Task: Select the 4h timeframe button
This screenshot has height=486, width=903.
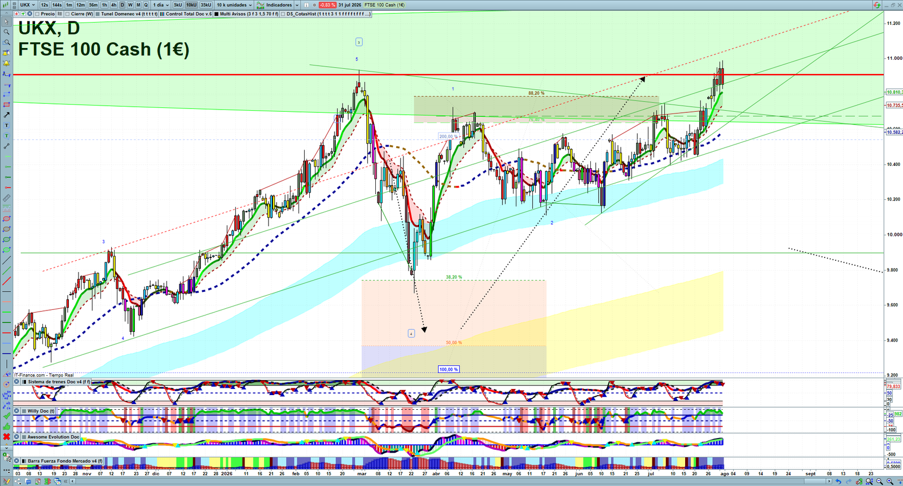Action: [x=113, y=5]
